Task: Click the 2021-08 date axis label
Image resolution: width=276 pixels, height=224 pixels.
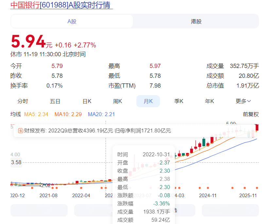Action: point(48,196)
